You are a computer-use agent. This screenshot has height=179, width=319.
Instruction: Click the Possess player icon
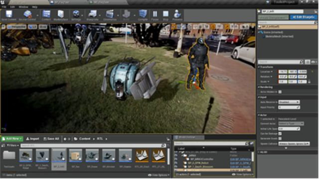177,15
